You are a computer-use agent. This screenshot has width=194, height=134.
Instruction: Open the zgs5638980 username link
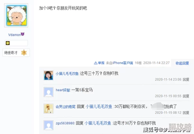(65, 123)
